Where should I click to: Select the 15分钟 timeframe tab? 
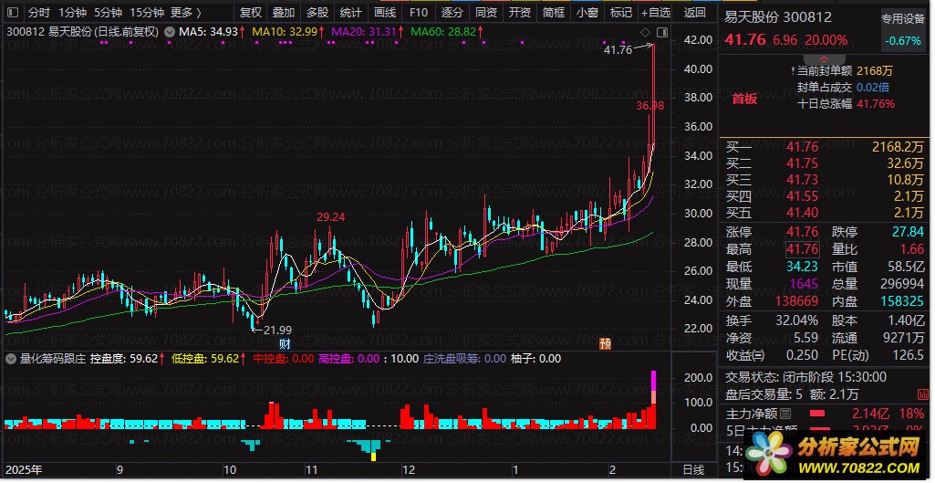coord(146,13)
